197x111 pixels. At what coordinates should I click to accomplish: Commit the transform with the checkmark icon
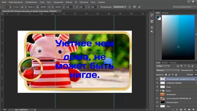pyautogui.click(x=139, y=7)
